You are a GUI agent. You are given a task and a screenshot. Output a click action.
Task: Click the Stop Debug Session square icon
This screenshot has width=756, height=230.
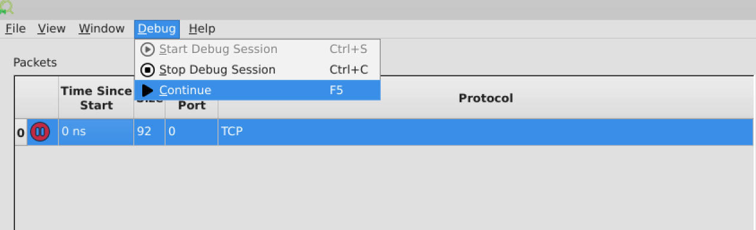[x=148, y=70]
